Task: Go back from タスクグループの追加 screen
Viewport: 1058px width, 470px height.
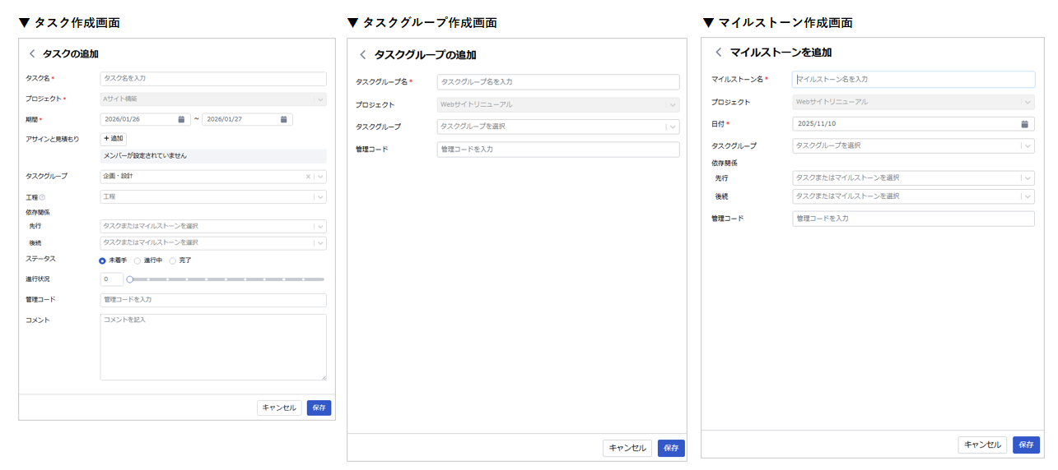Action: click(362, 55)
